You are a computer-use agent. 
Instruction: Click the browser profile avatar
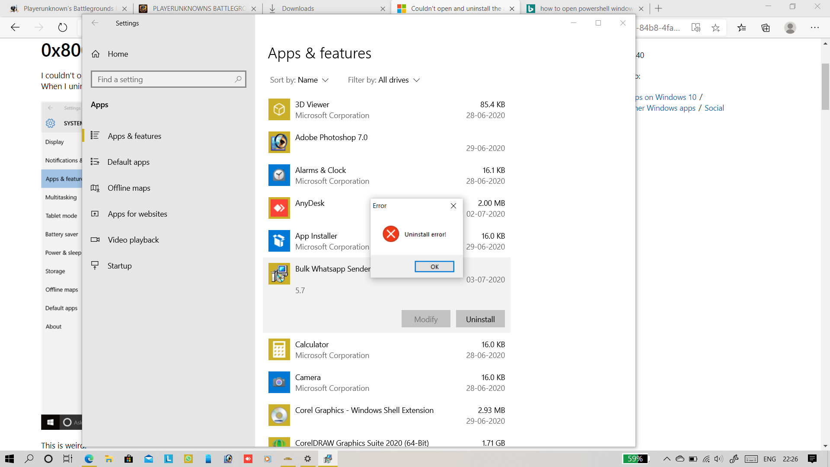(x=790, y=28)
